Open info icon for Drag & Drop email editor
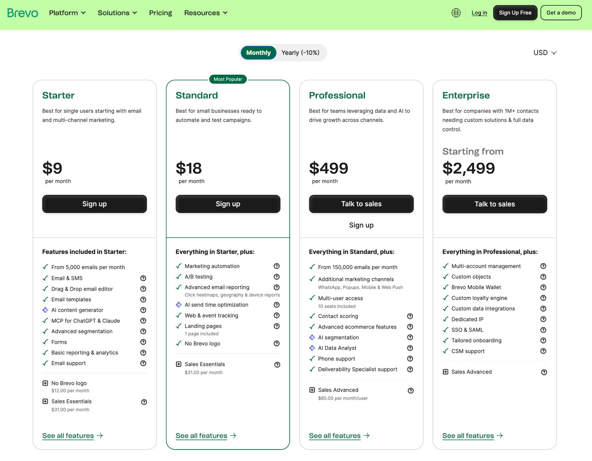Screen dimensions: 592x461 click(143, 289)
